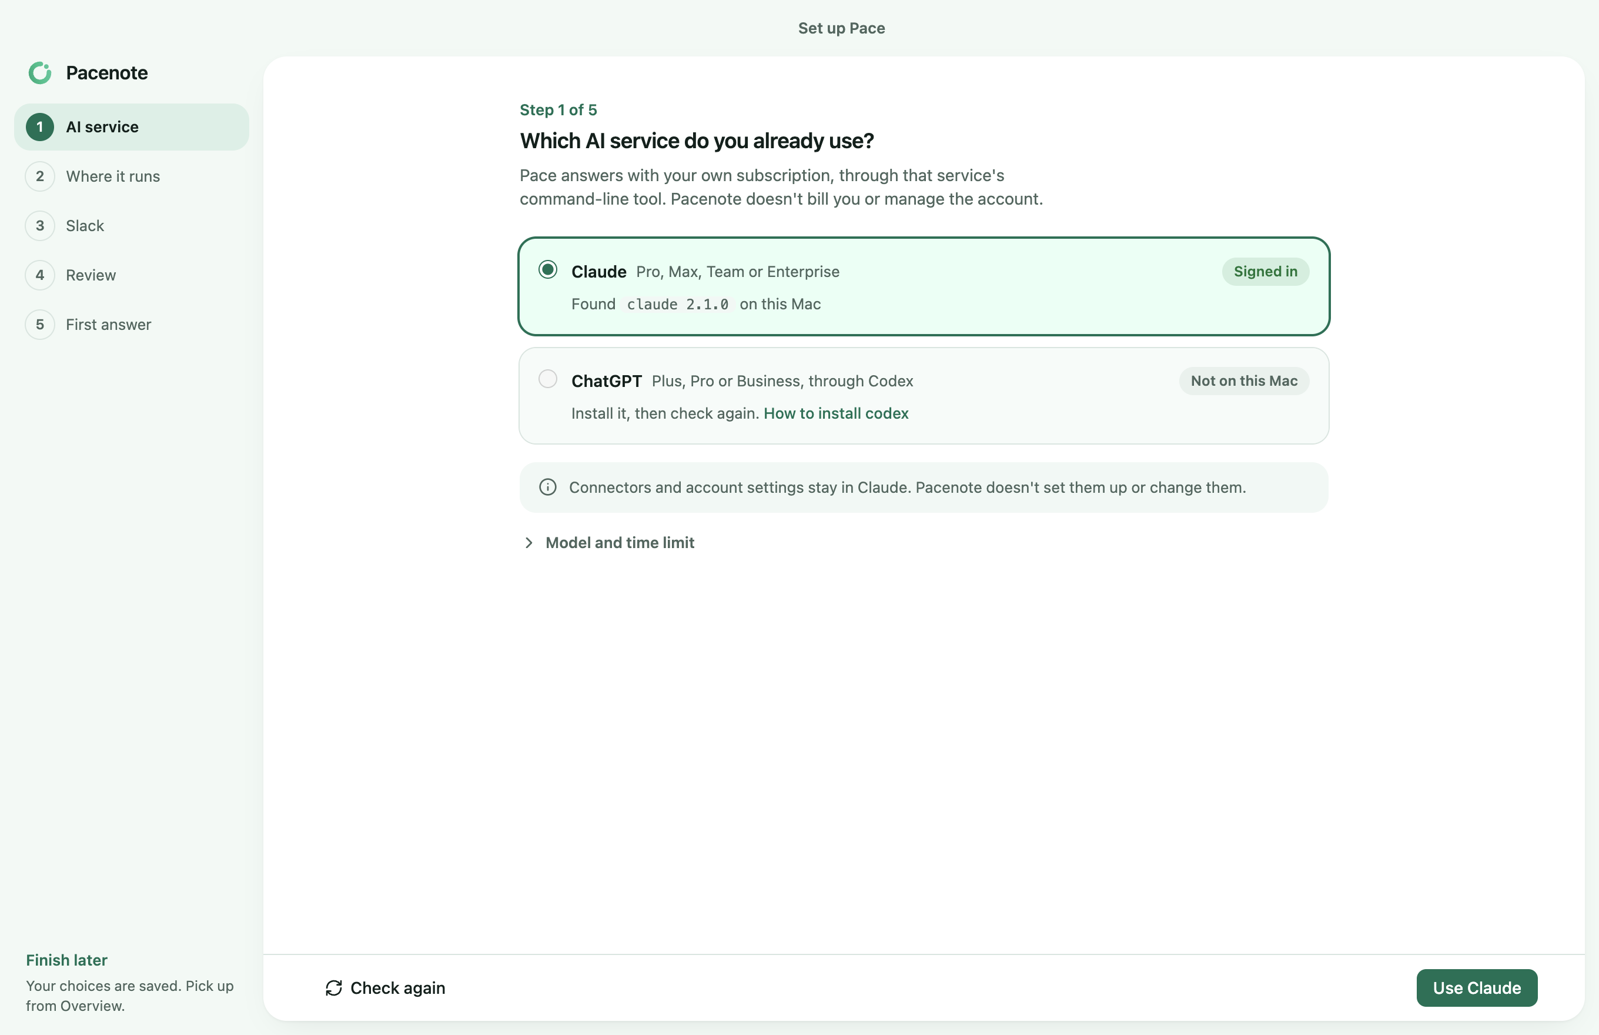Click the Not on this Mac badge
This screenshot has height=1035, width=1599.
(1243, 381)
